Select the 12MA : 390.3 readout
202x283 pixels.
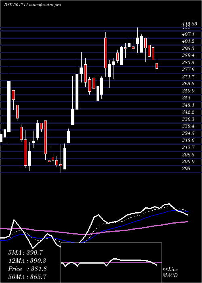[x=27, y=261]
